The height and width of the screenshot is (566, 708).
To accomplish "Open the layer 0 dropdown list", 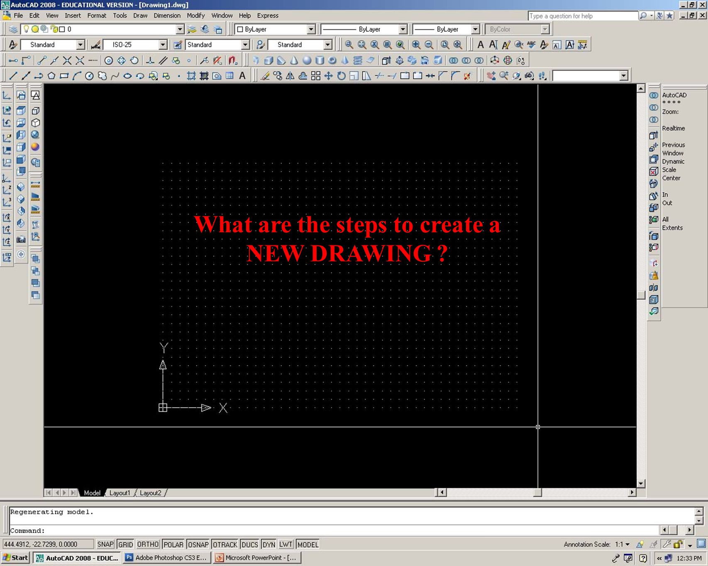I will tap(180, 29).
